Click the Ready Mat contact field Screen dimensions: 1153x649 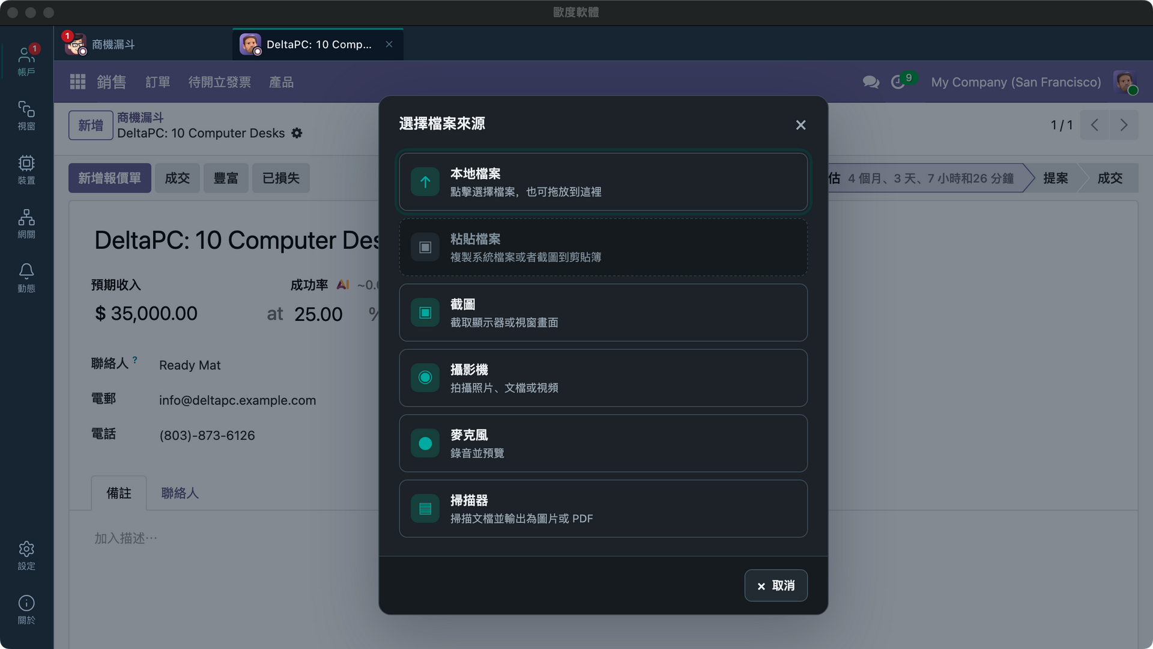click(190, 365)
